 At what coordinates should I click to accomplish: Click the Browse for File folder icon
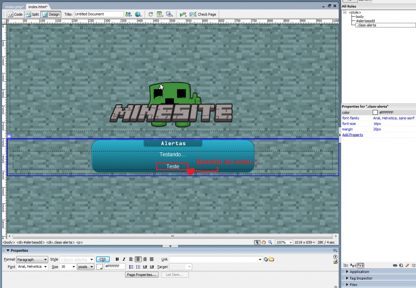[x=272, y=259]
